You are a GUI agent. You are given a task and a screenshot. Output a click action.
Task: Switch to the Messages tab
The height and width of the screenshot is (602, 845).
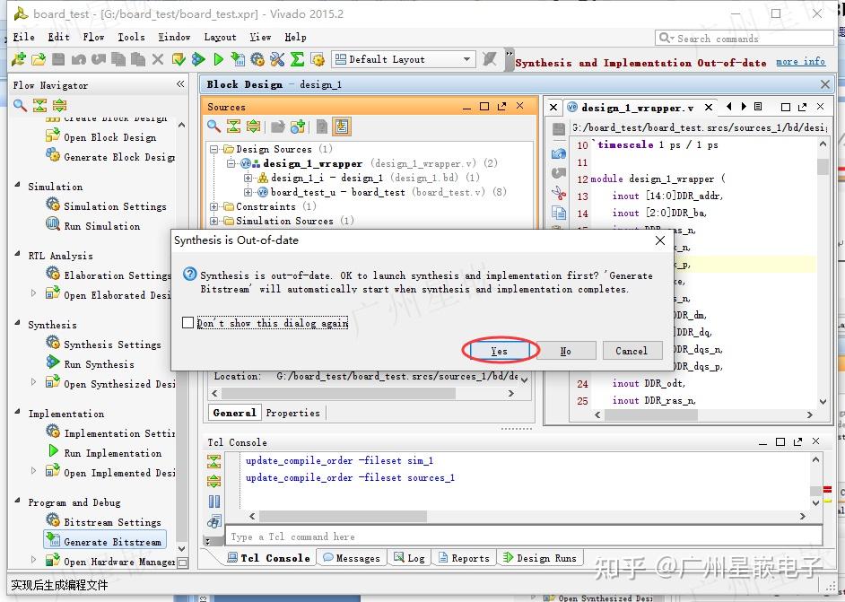pos(351,558)
